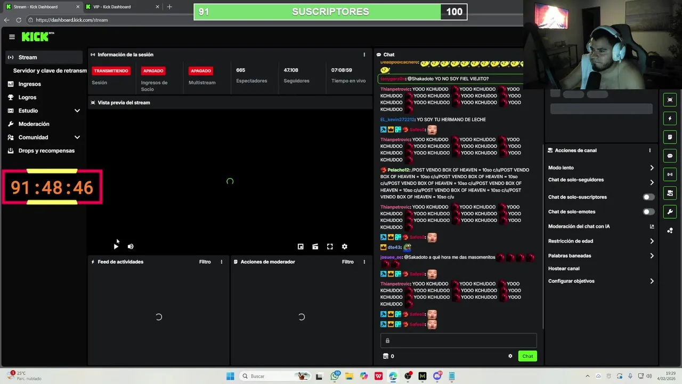
Task: Toggle the channel actions camera panel
Action: [x=670, y=193]
